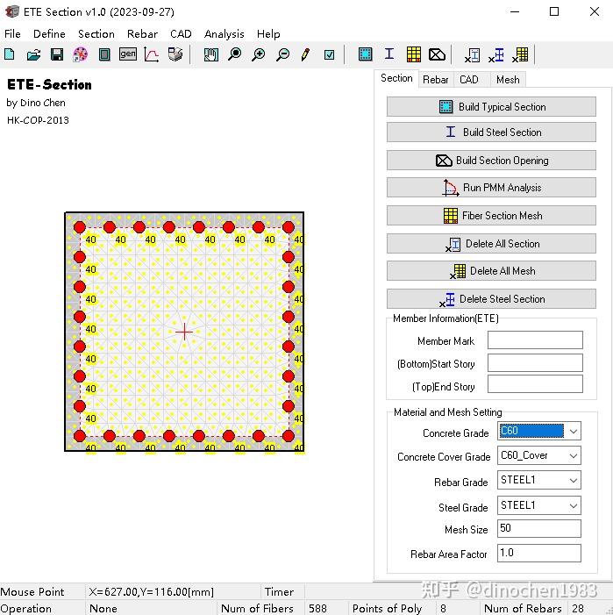Viewport: 613px width, 615px height.
Task: Click the 'gen' toolbar icon
Action: 128,54
